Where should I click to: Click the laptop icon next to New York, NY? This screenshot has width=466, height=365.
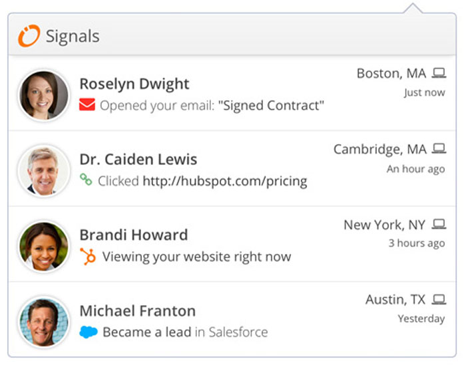[x=439, y=225]
